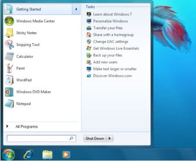Viewport: 196px width, 161px height.
Task: Choose Windows Media Center label
Action: click(35, 21)
